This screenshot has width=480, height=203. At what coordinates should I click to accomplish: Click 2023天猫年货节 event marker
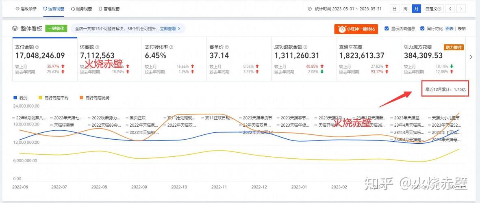(x=256, y=118)
